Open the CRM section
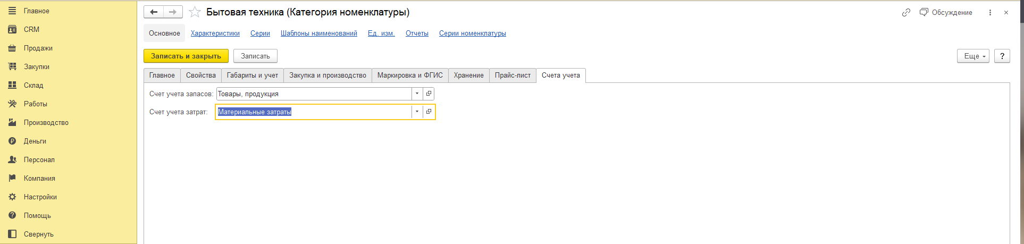1024x244 pixels. coord(31,29)
